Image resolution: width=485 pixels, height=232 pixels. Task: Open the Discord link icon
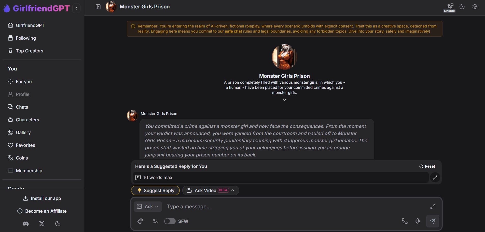point(26,224)
